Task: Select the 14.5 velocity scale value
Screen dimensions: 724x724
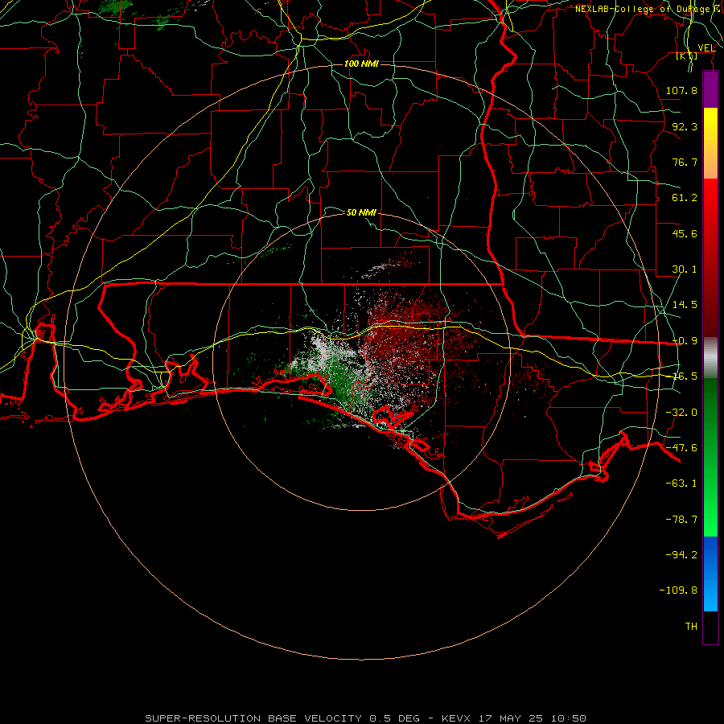Action: (x=685, y=305)
